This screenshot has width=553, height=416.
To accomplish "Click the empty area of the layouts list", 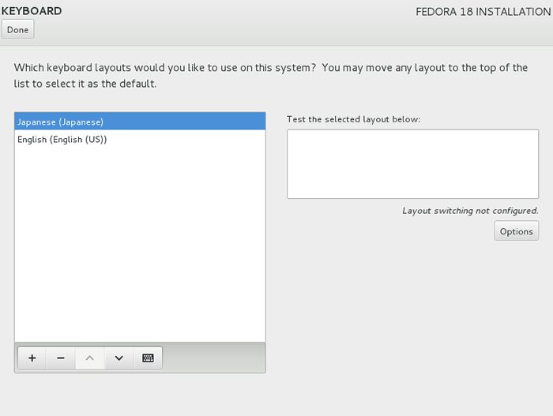I will click(x=140, y=243).
